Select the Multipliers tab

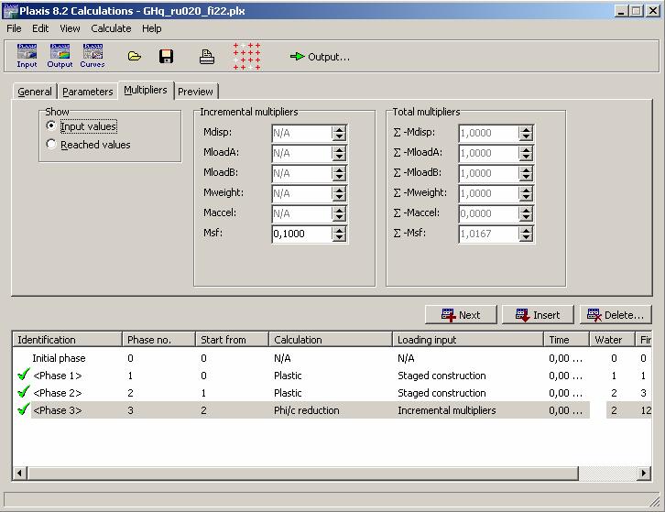pyautogui.click(x=146, y=90)
